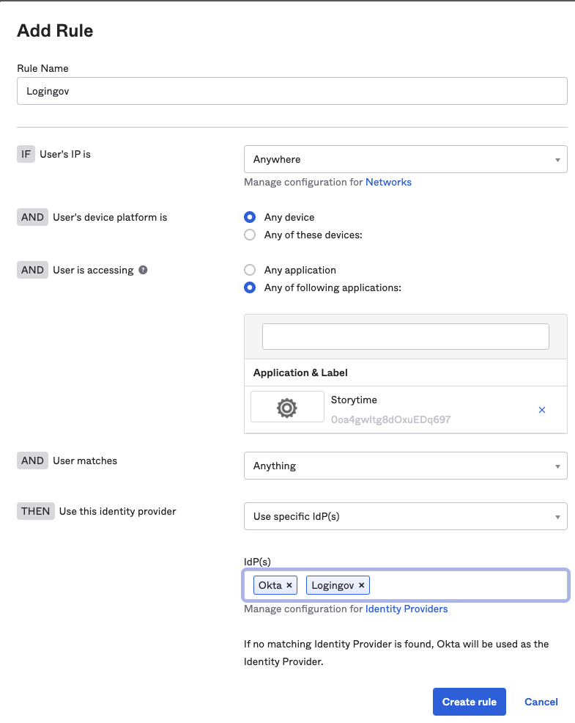Expand the User matches Anything dropdown
Viewport: 575px width, 723px height.
(405, 466)
